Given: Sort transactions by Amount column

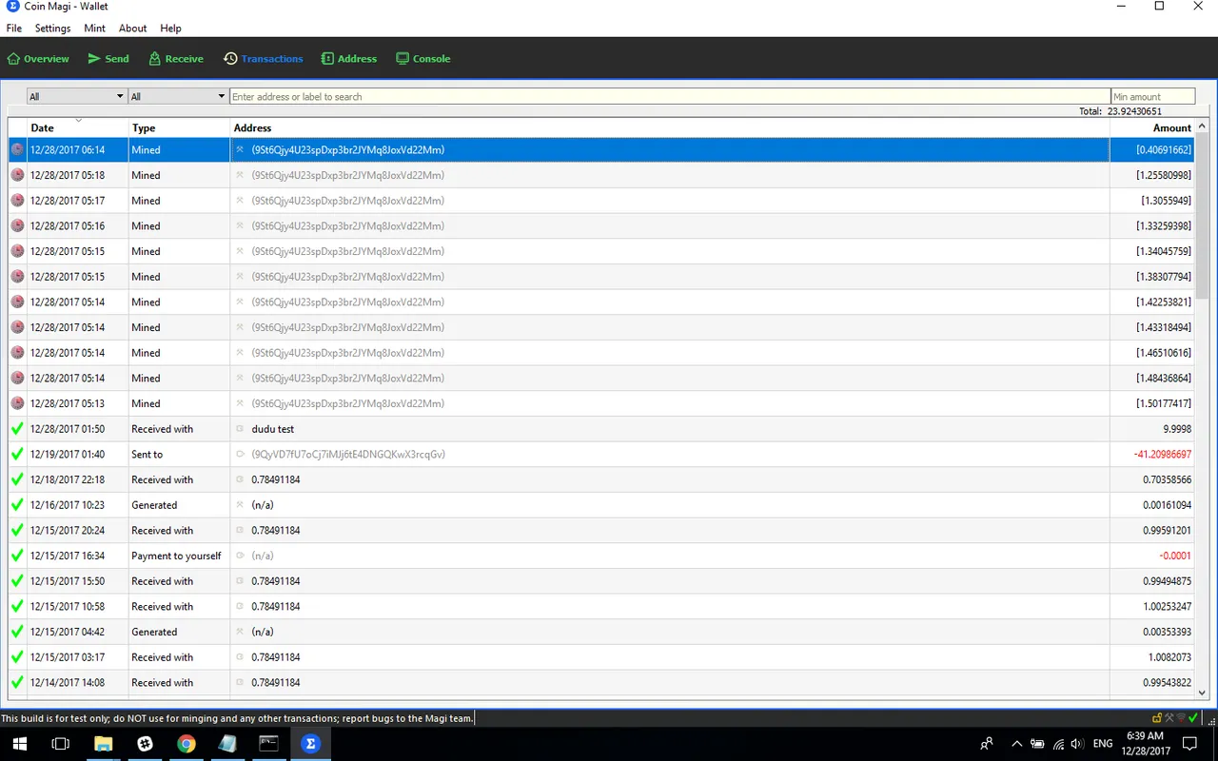Looking at the screenshot, I should tap(1152, 127).
